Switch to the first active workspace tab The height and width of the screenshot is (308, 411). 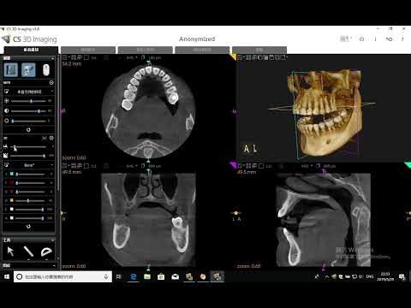coord(31,50)
